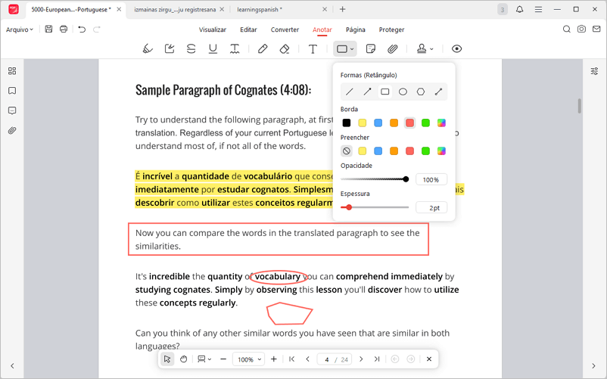607x379 pixels.
Task: Set fill color to yellow
Action: pos(363,151)
